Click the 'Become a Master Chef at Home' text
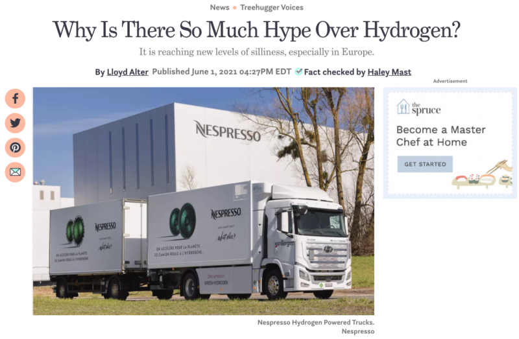Viewport: 519px width, 339px height. (441, 136)
